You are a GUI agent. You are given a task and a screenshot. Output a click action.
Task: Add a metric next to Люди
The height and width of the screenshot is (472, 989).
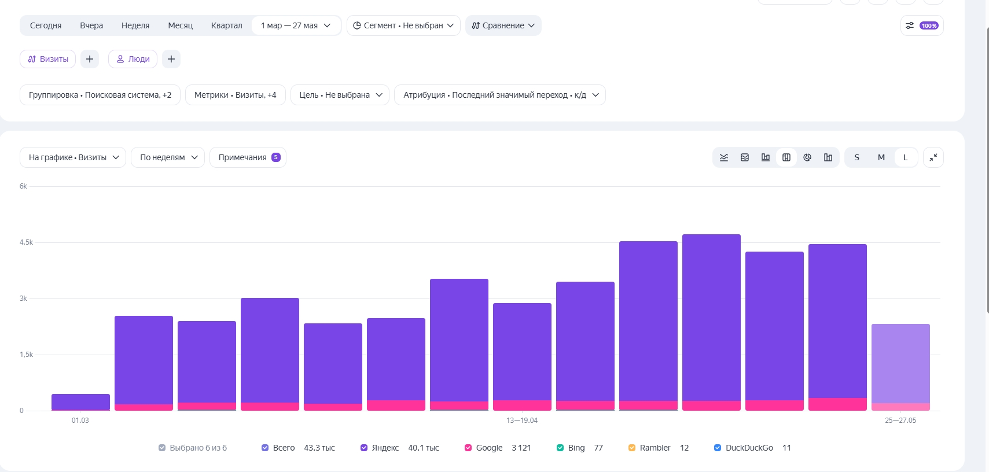point(171,59)
